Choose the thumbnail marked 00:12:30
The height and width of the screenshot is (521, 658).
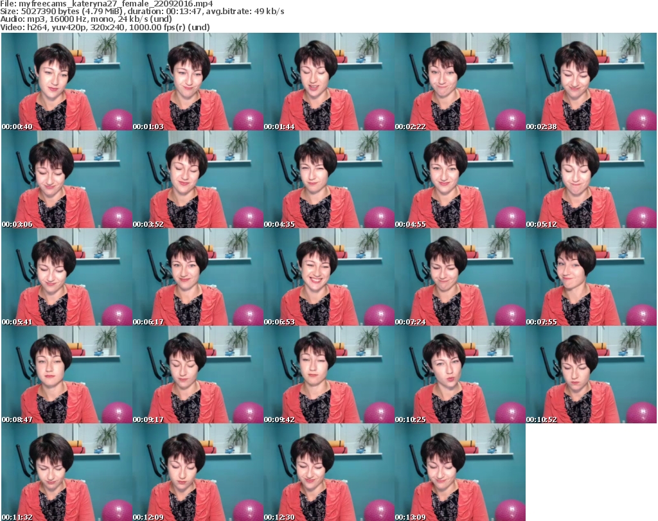[x=328, y=472]
